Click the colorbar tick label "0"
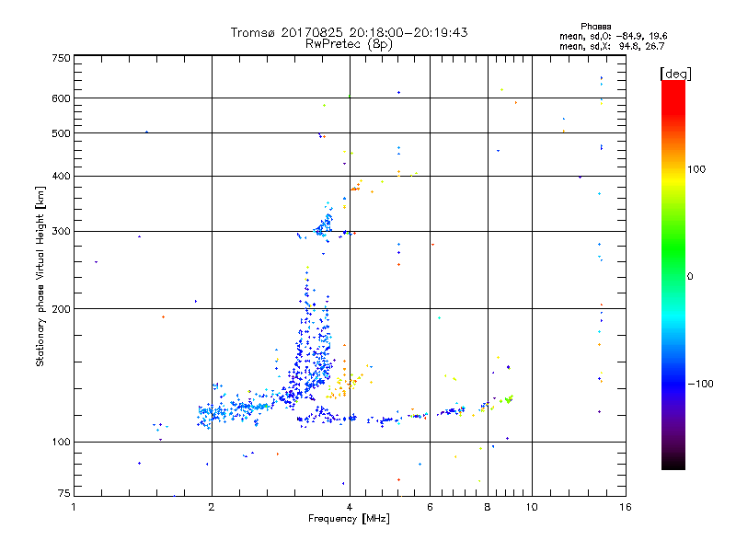The width and height of the screenshot is (736, 552). (690, 277)
